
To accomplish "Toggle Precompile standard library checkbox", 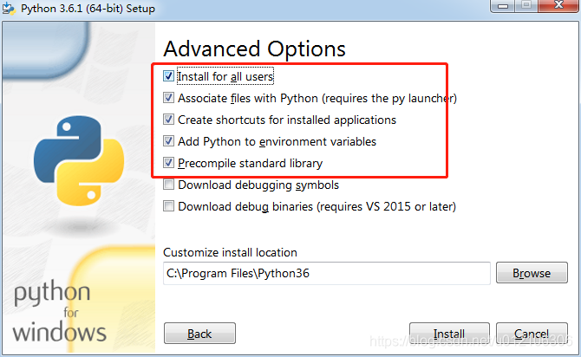I will [x=168, y=163].
